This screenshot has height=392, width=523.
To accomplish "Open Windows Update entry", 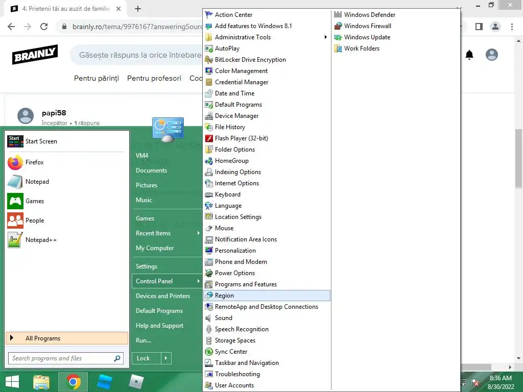I will click(396, 37).
